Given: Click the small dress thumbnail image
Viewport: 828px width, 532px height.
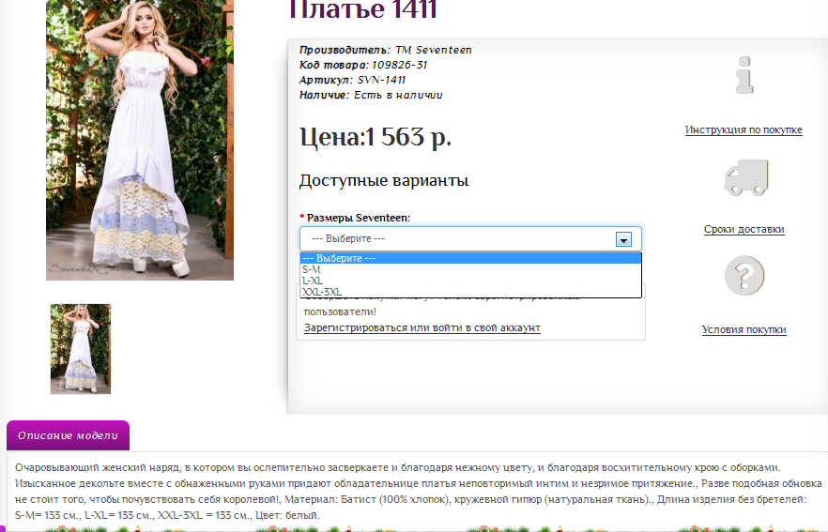Looking at the screenshot, I should (81, 349).
